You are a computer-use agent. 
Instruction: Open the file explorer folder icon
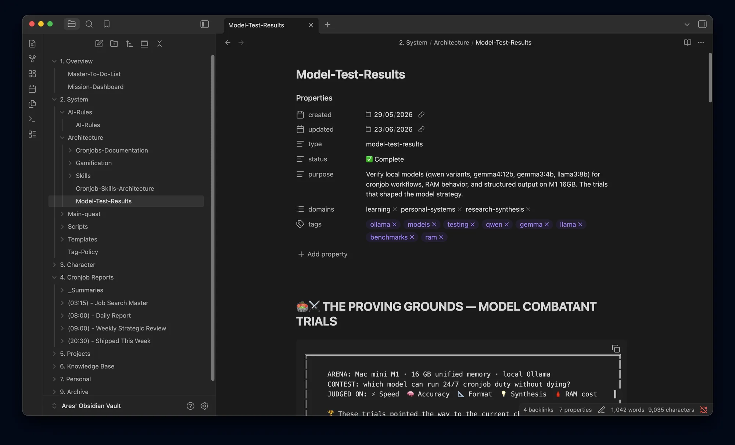click(x=72, y=24)
